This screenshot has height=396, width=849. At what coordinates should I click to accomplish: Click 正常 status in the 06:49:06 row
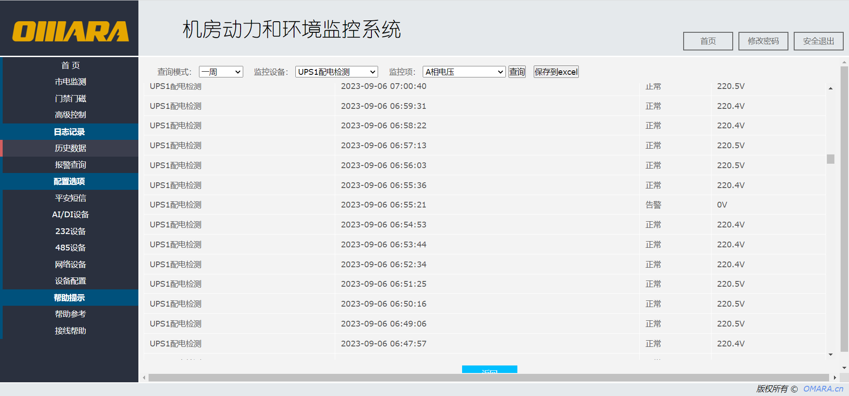point(653,324)
